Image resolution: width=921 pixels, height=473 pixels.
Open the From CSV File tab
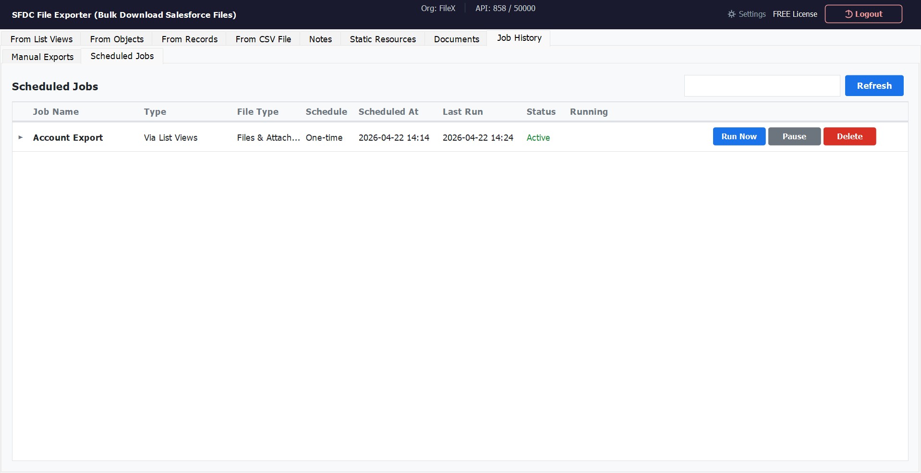(263, 39)
